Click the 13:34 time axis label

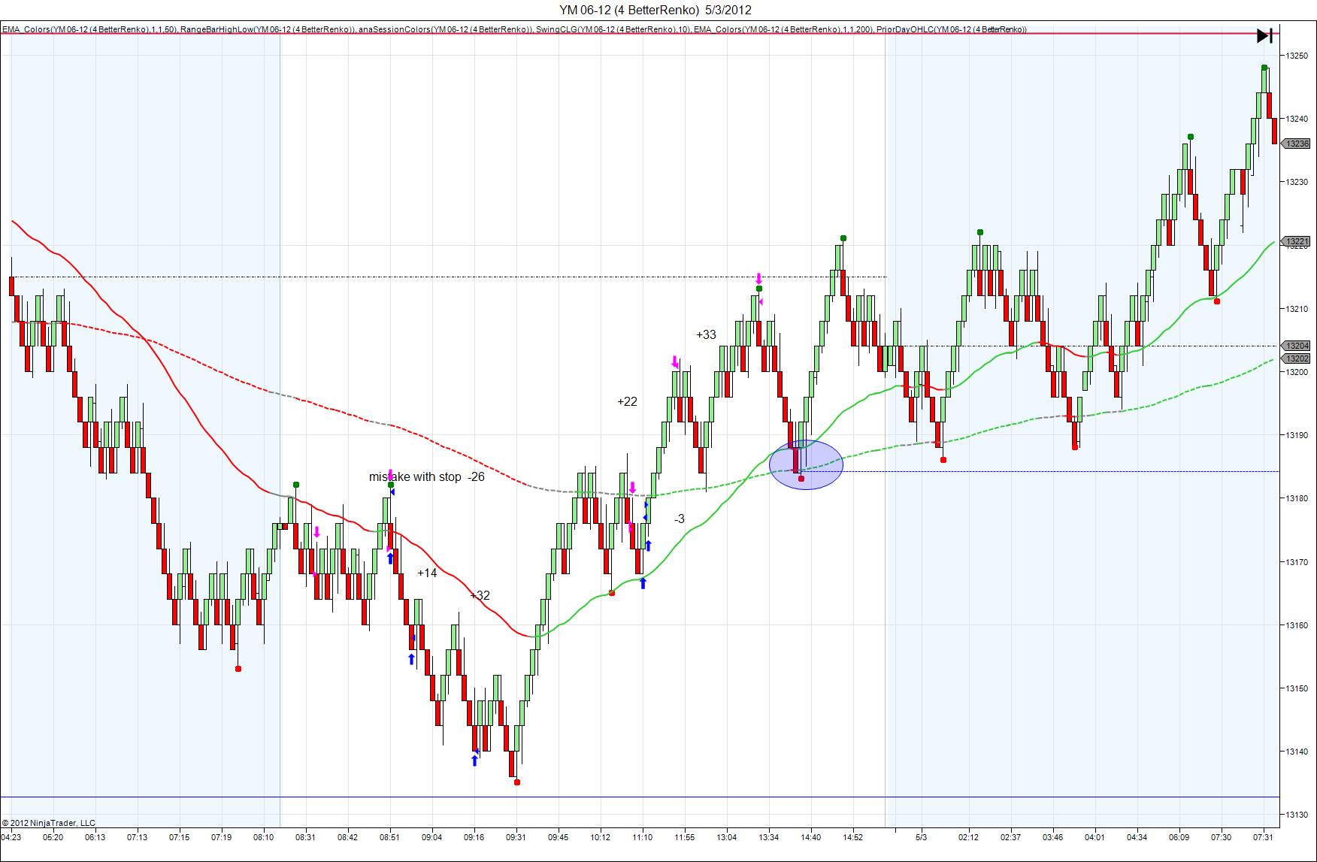coord(768,837)
